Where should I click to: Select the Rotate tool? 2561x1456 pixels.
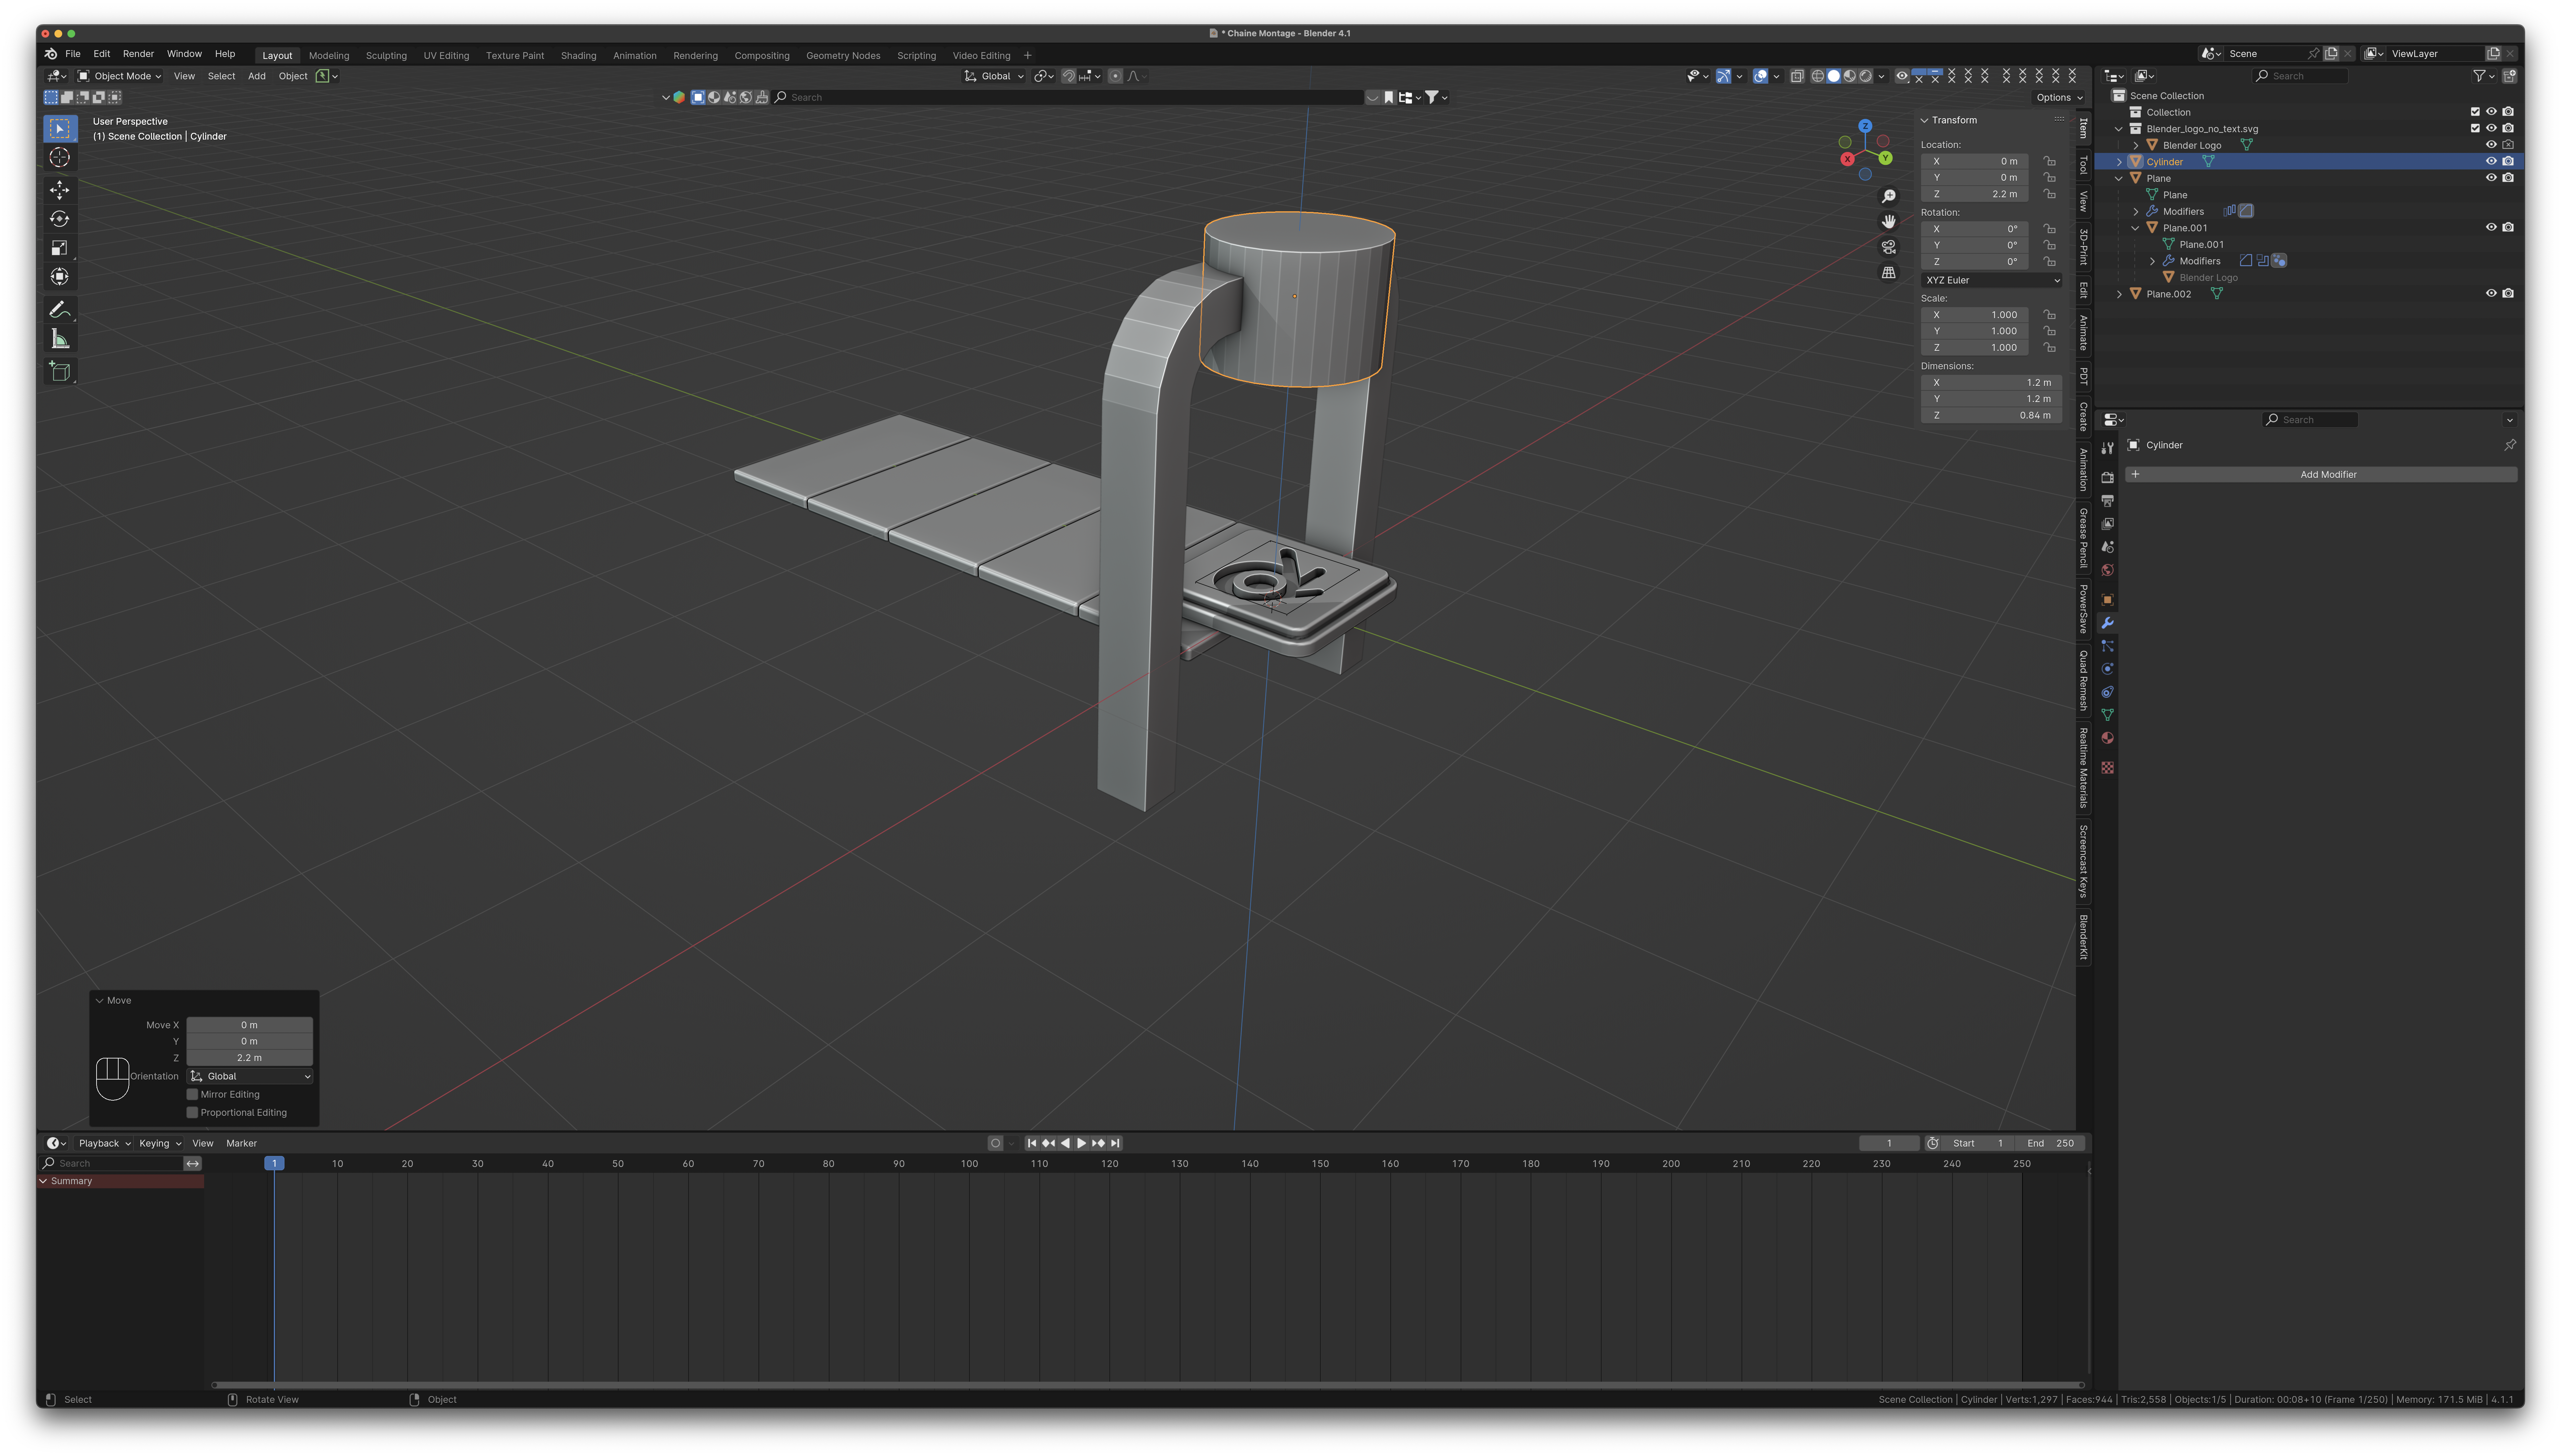[60, 219]
